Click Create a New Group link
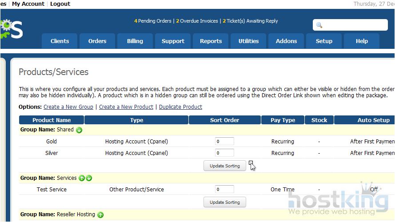 click(68, 107)
